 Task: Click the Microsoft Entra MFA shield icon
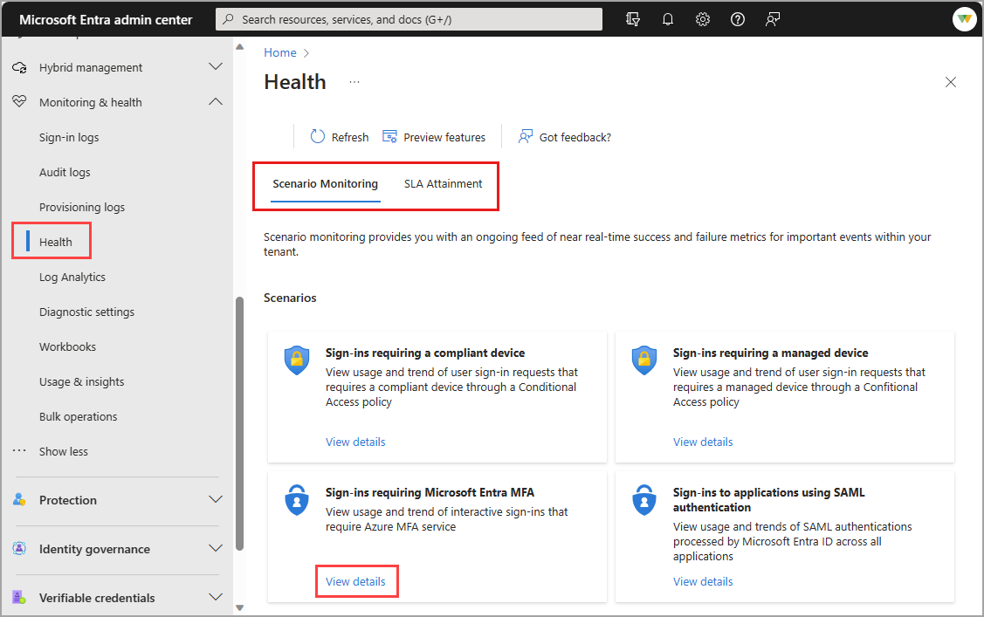tap(297, 500)
